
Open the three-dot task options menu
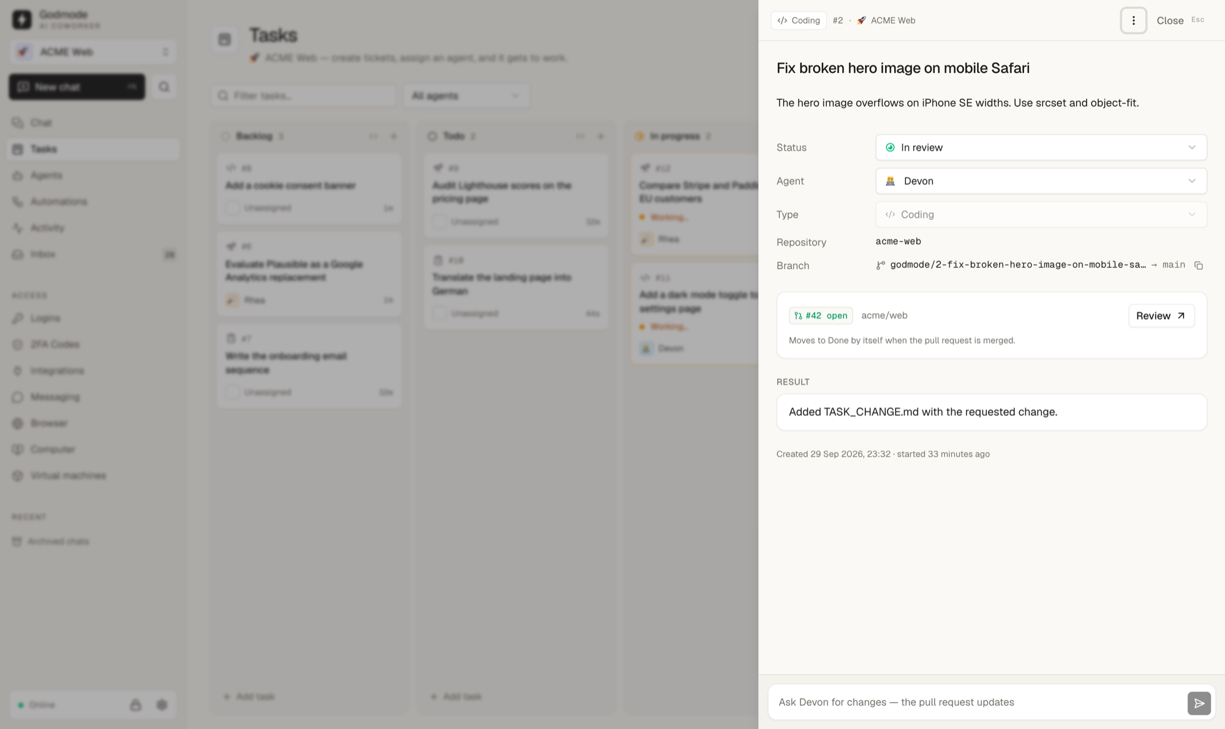point(1133,20)
